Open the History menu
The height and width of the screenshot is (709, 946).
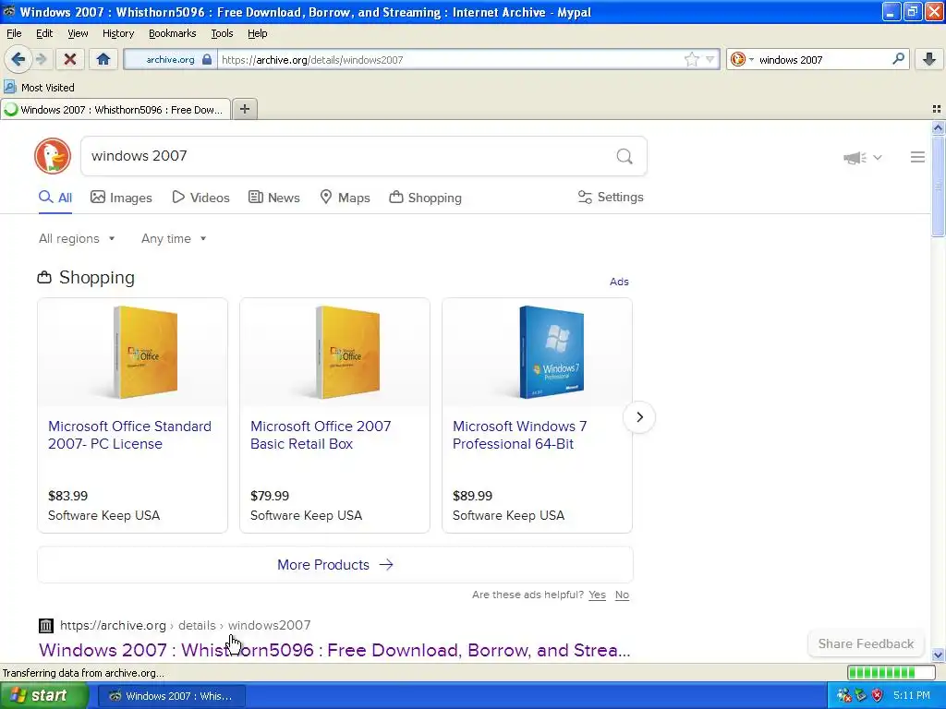(117, 33)
